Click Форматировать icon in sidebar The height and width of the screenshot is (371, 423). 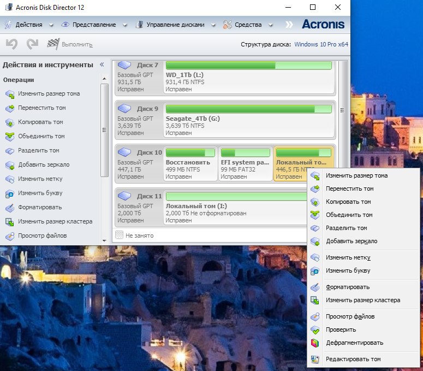10,208
